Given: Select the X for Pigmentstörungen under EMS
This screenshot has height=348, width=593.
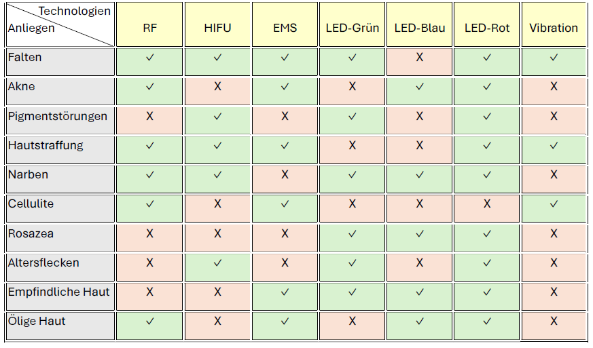Looking at the screenshot, I should (285, 117).
